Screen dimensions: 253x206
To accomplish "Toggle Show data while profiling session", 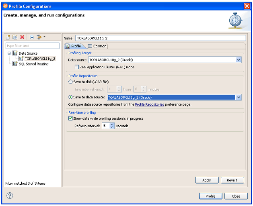I will point(70,118).
